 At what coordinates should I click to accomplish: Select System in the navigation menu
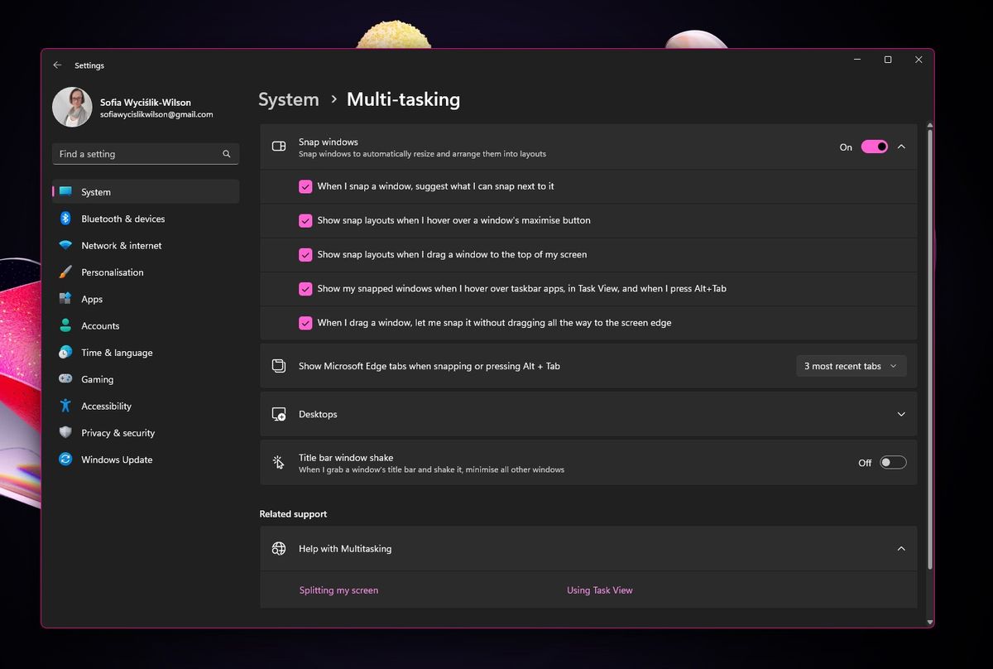96,191
